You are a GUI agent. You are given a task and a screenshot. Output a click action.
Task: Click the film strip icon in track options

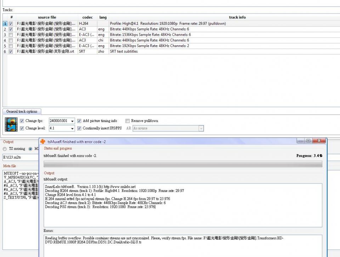tap(11, 124)
